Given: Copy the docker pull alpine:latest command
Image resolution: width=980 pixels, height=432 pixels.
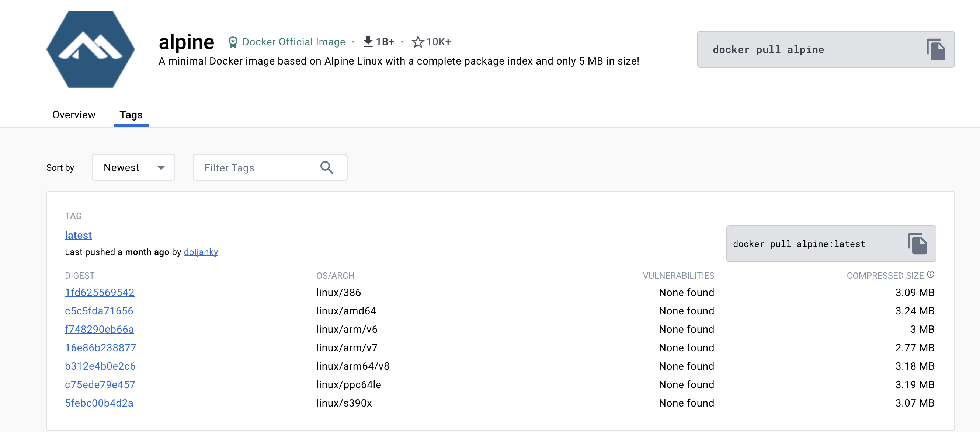Looking at the screenshot, I should click(x=917, y=244).
